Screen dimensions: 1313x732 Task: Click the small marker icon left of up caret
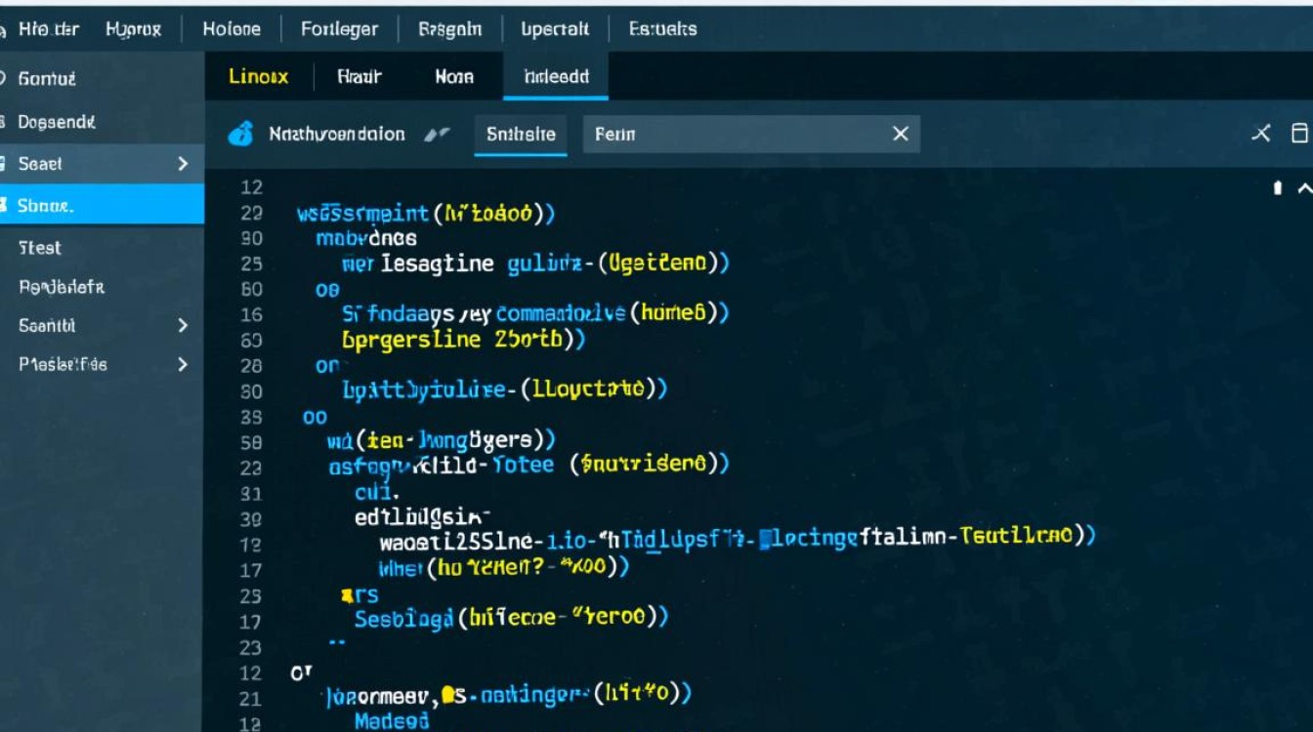(x=1277, y=188)
